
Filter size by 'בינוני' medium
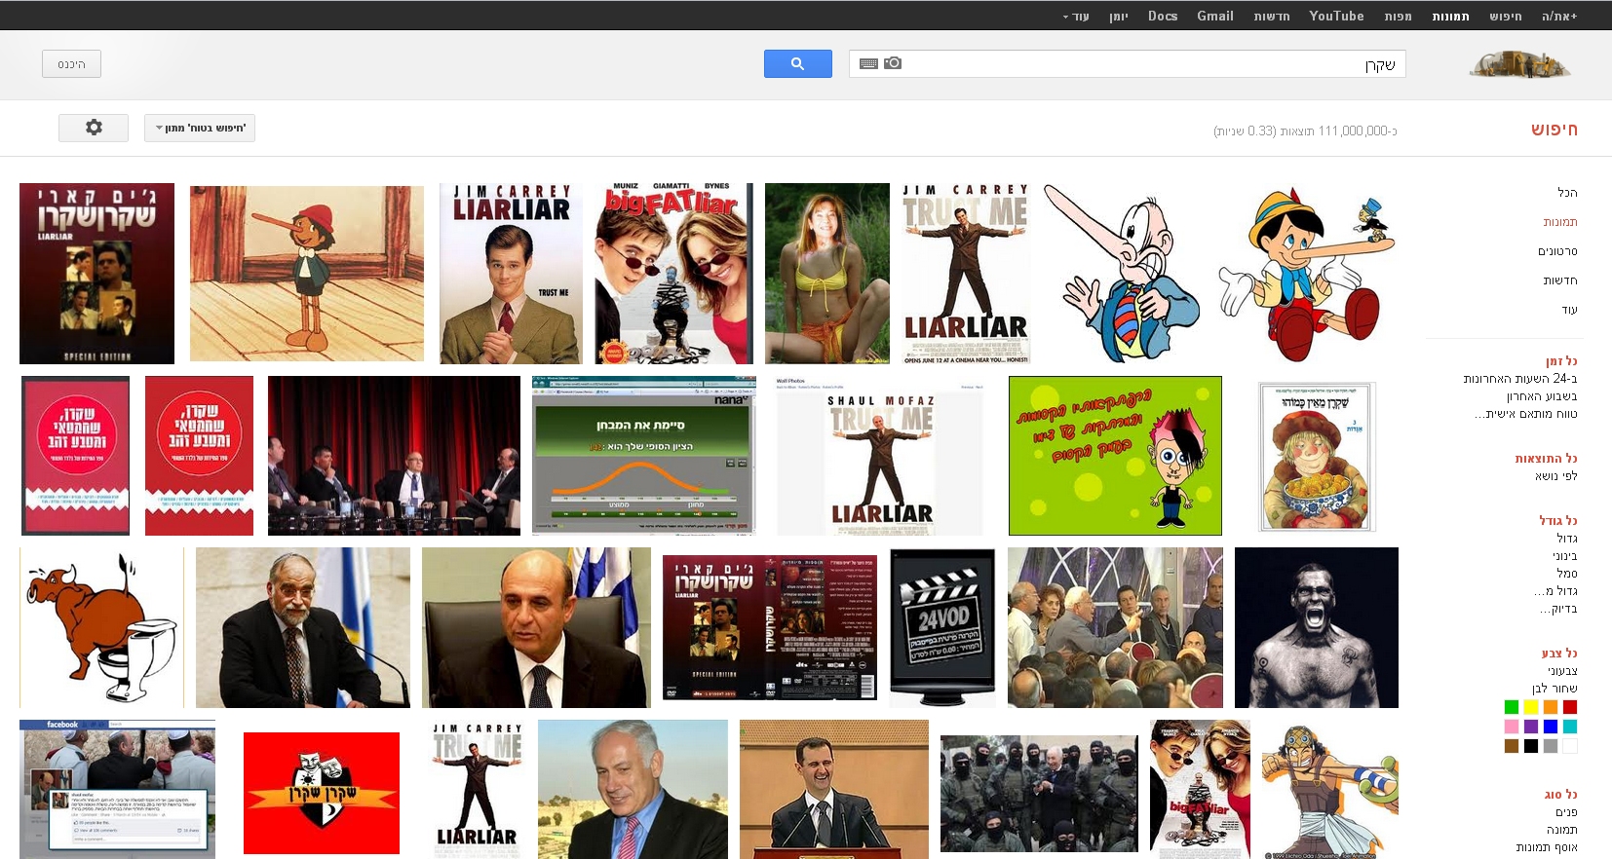1565,556
